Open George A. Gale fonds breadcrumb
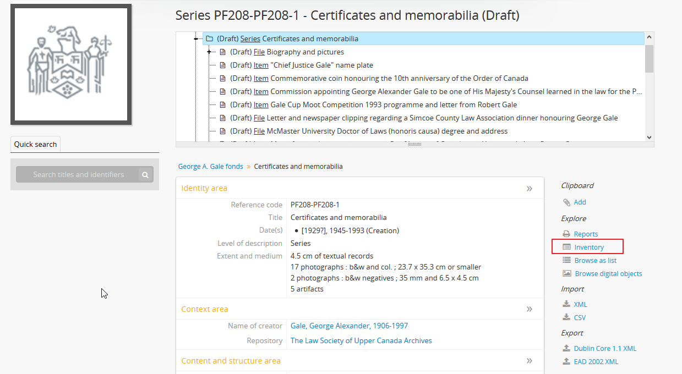This screenshot has height=374, width=682. pos(210,167)
